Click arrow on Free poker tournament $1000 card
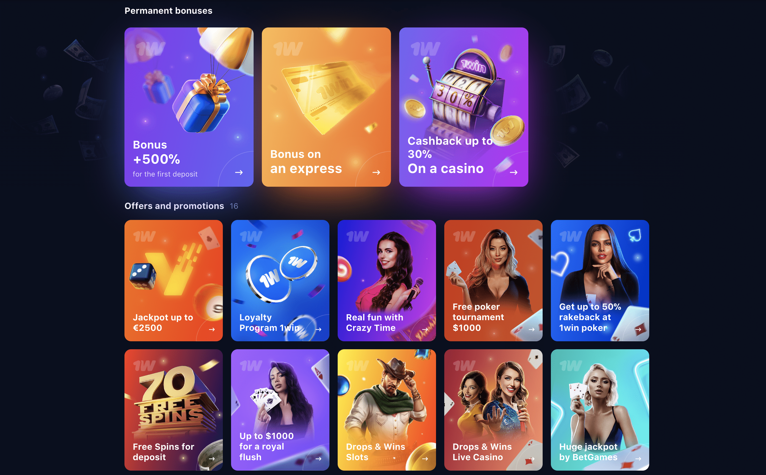Screen dimensions: 766x475 (x=532, y=329)
